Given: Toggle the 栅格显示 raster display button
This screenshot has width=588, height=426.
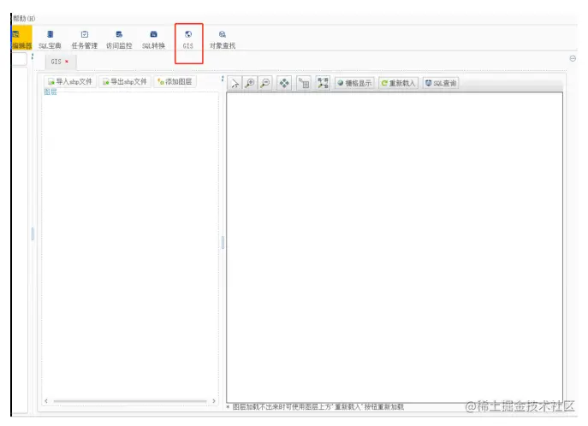Looking at the screenshot, I should point(354,83).
